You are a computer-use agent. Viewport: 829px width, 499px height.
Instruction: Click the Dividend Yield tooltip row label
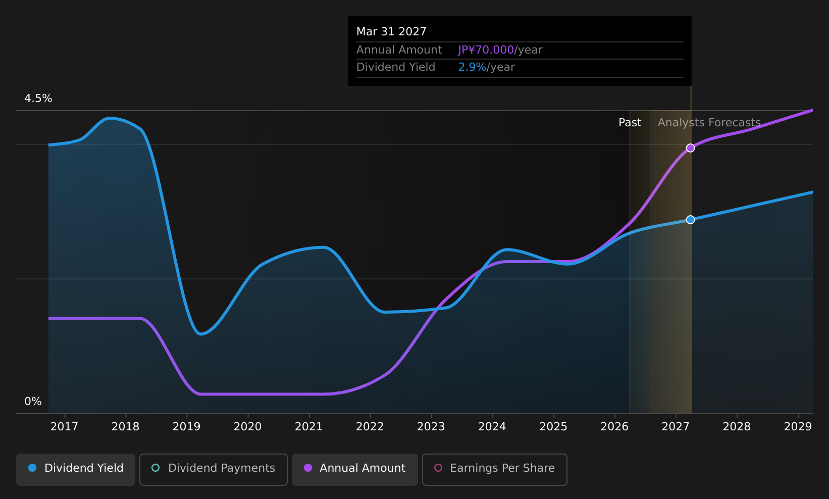(396, 67)
